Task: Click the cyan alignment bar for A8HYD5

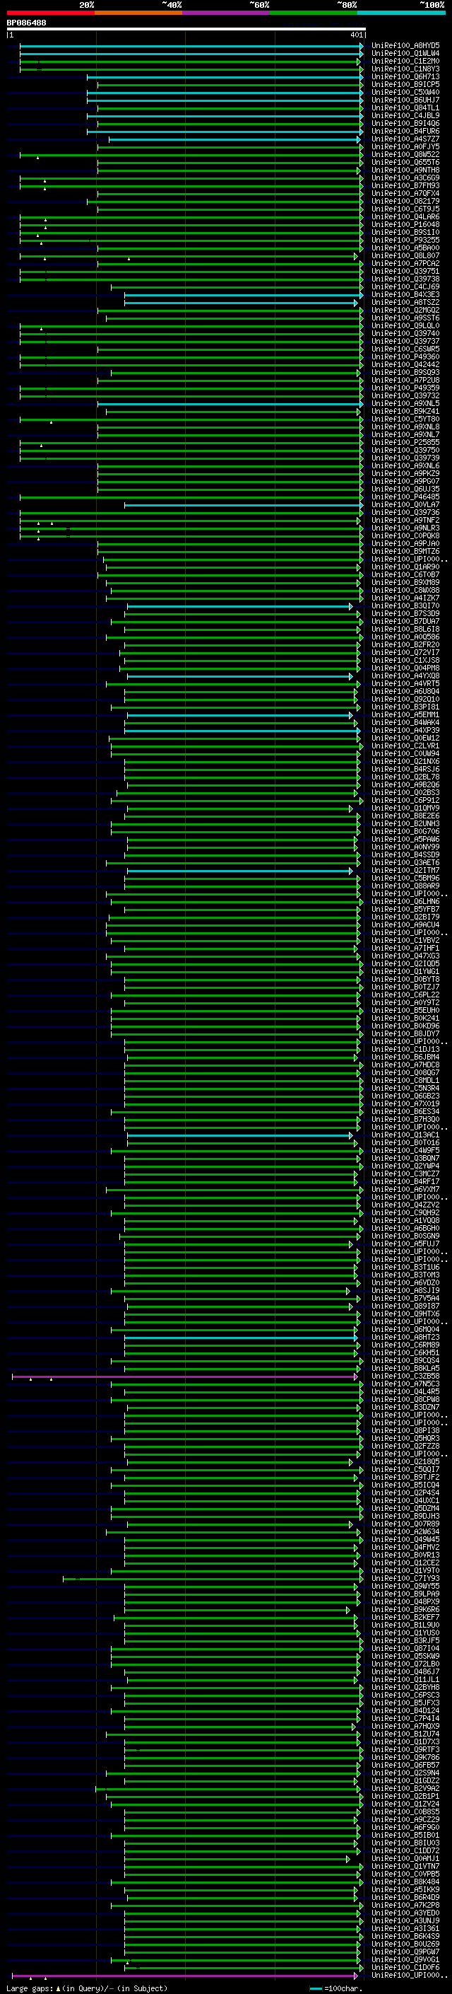Action: (191, 46)
